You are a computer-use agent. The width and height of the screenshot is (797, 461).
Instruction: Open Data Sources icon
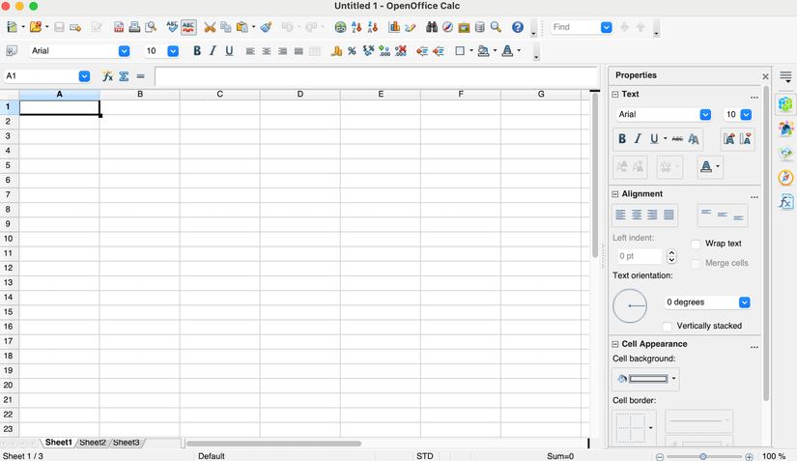479,27
